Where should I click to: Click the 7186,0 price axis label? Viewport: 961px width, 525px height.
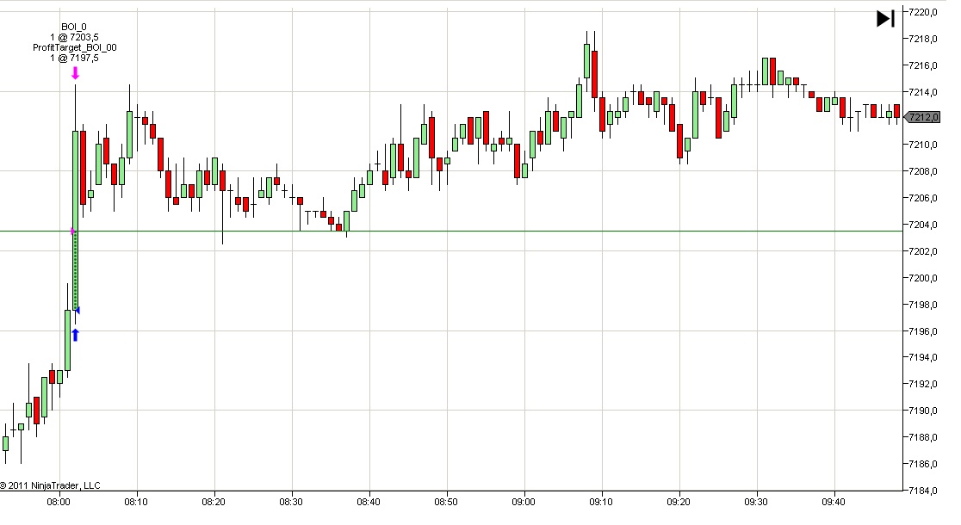923,465
